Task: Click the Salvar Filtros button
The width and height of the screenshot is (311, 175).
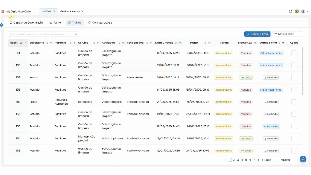Action: [x=257, y=34]
